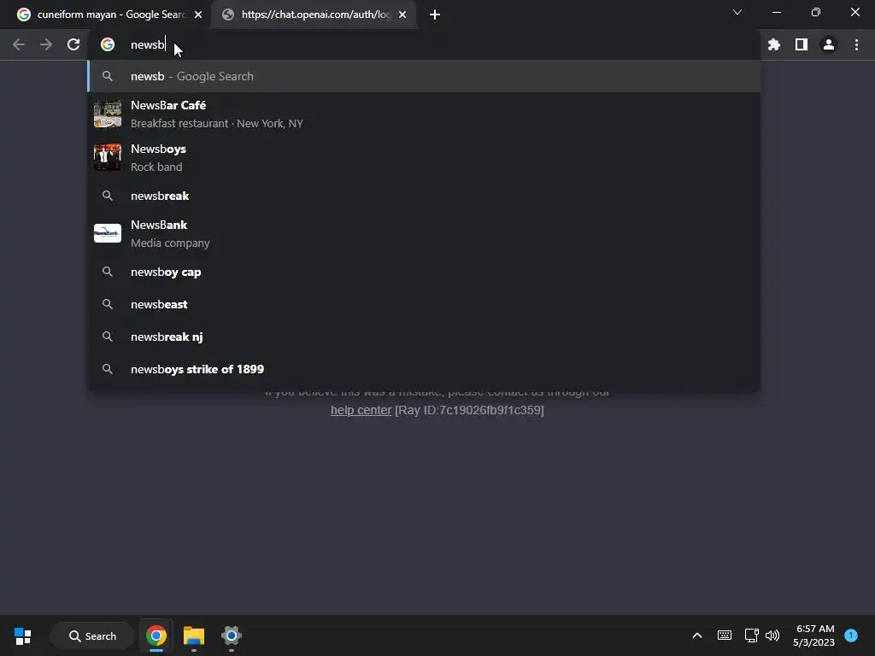This screenshot has width=875, height=656.
Task: Select the 'newsb - Google Search' suggestion
Action: coord(424,76)
